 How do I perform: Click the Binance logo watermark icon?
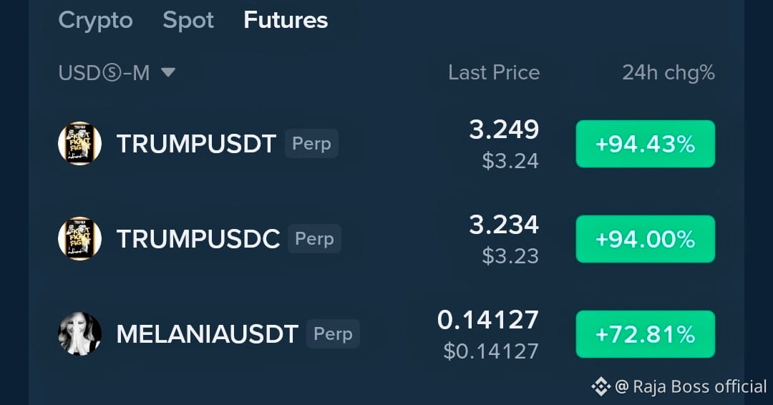click(x=601, y=387)
